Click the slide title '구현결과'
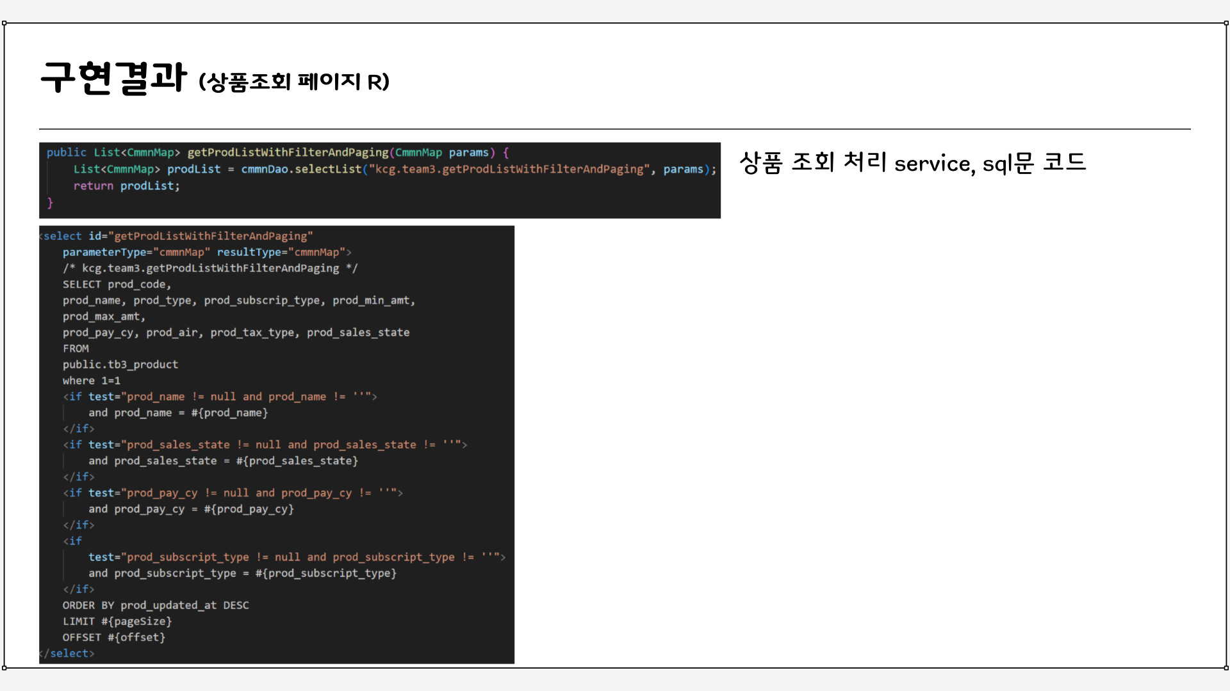This screenshot has width=1230, height=691. pyautogui.click(x=113, y=78)
